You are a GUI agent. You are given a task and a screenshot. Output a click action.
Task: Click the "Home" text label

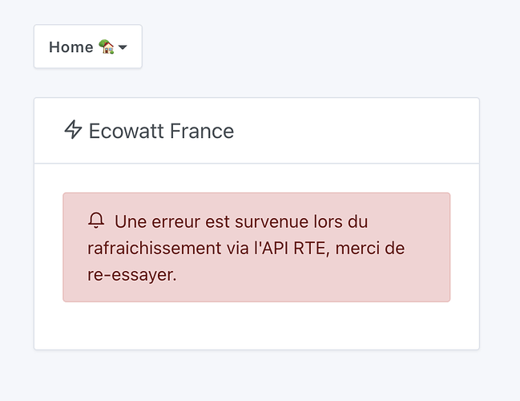(x=71, y=47)
